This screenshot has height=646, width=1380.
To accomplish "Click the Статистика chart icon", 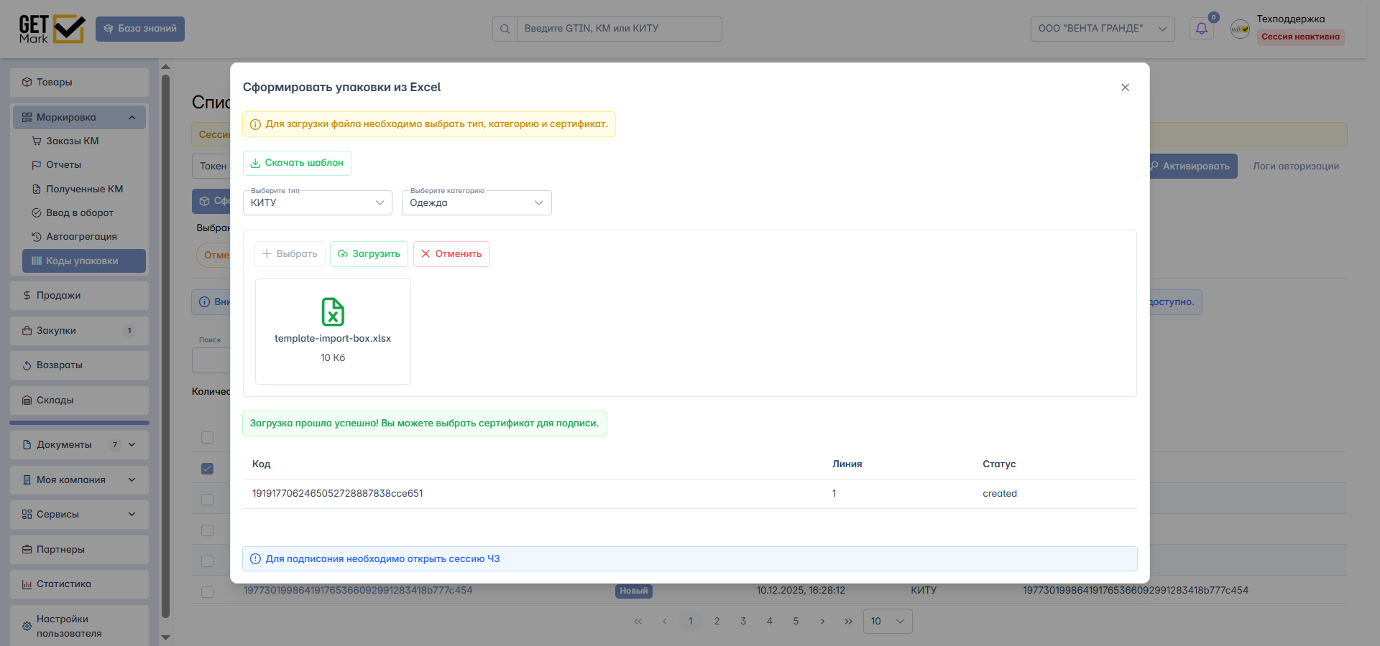I will coord(27,584).
